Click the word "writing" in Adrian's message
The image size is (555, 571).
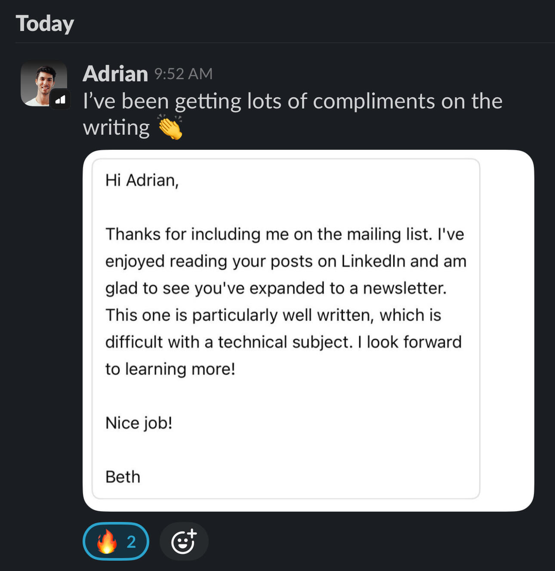[x=116, y=128]
